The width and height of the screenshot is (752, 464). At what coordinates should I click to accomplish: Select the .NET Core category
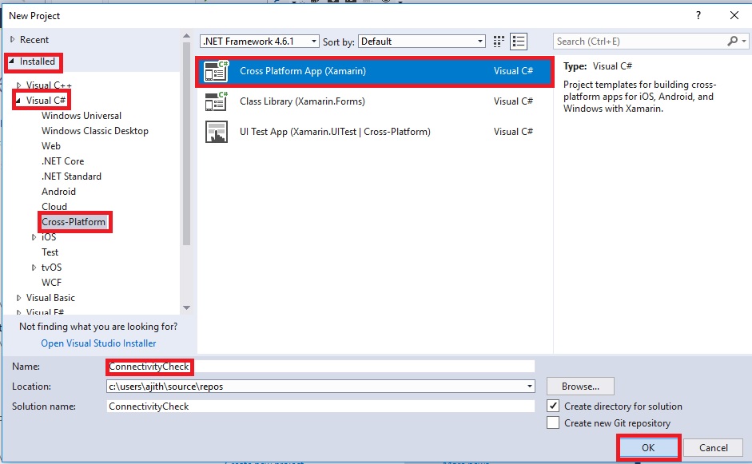pos(63,161)
